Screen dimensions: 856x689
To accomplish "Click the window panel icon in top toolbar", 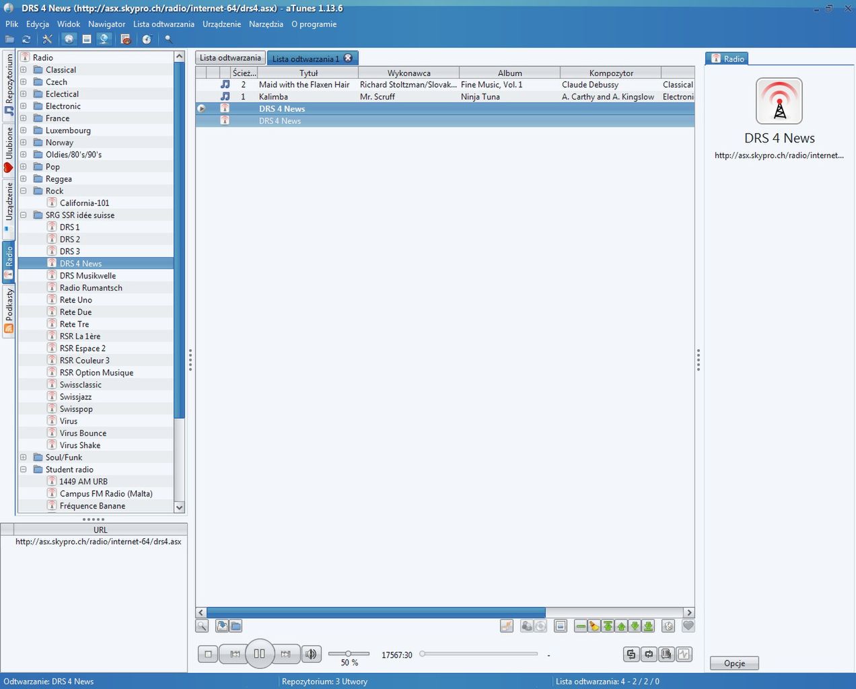I will pos(87,40).
